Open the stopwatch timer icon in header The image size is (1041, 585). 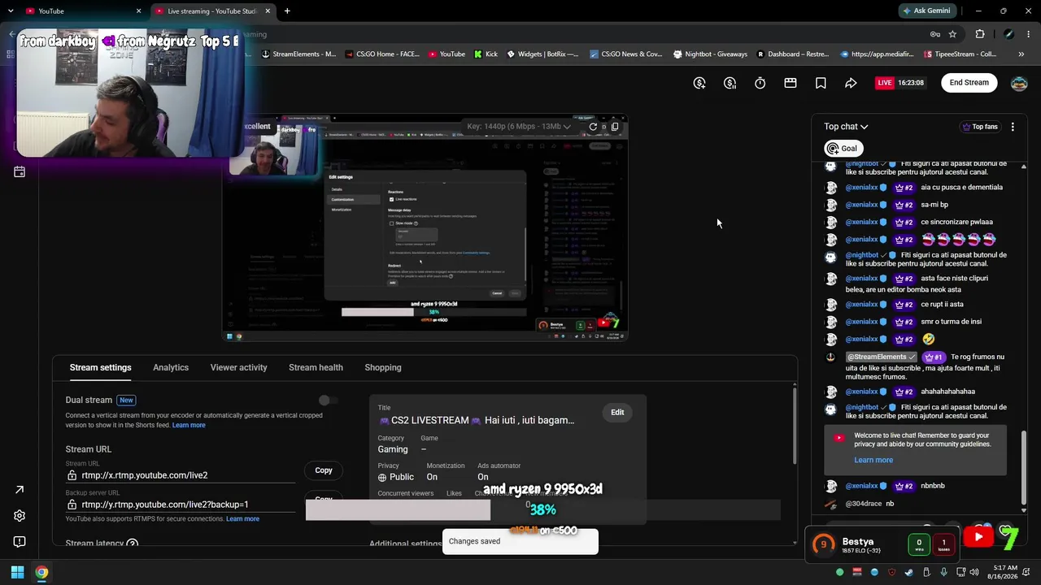(x=760, y=83)
